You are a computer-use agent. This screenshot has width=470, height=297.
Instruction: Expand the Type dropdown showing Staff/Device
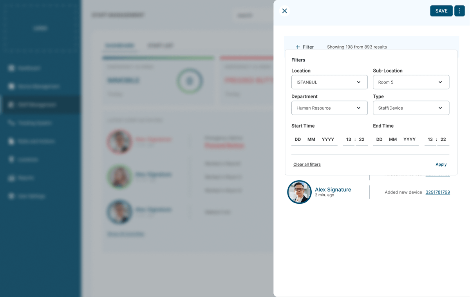click(x=411, y=108)
